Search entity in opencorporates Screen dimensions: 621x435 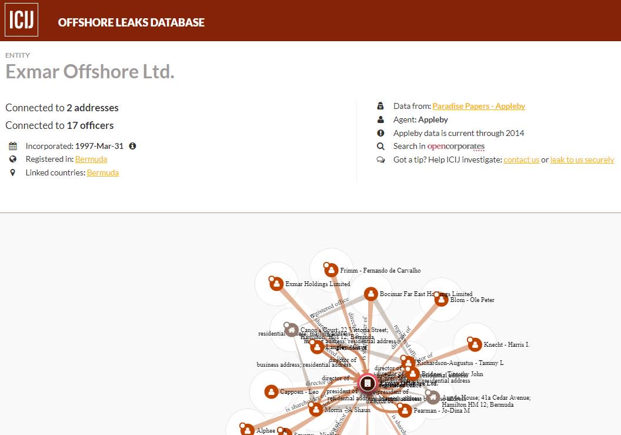pyautogui.click(x=456, y=147)
